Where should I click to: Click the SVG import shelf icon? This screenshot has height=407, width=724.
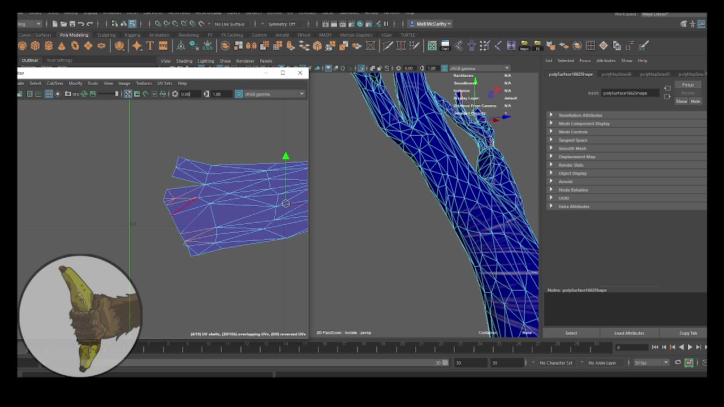click(163, 46)
